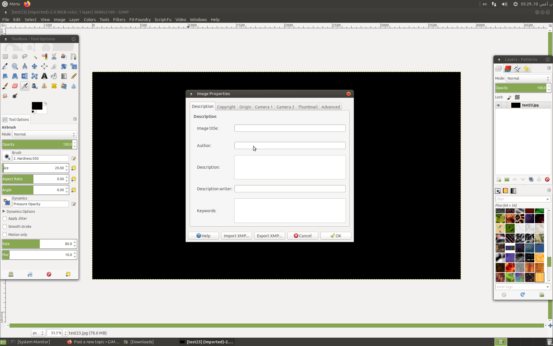Select the Ellipse Select tool
553x346 pixels.
pos(15,57)
